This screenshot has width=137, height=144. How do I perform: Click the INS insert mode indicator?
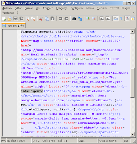127,141
